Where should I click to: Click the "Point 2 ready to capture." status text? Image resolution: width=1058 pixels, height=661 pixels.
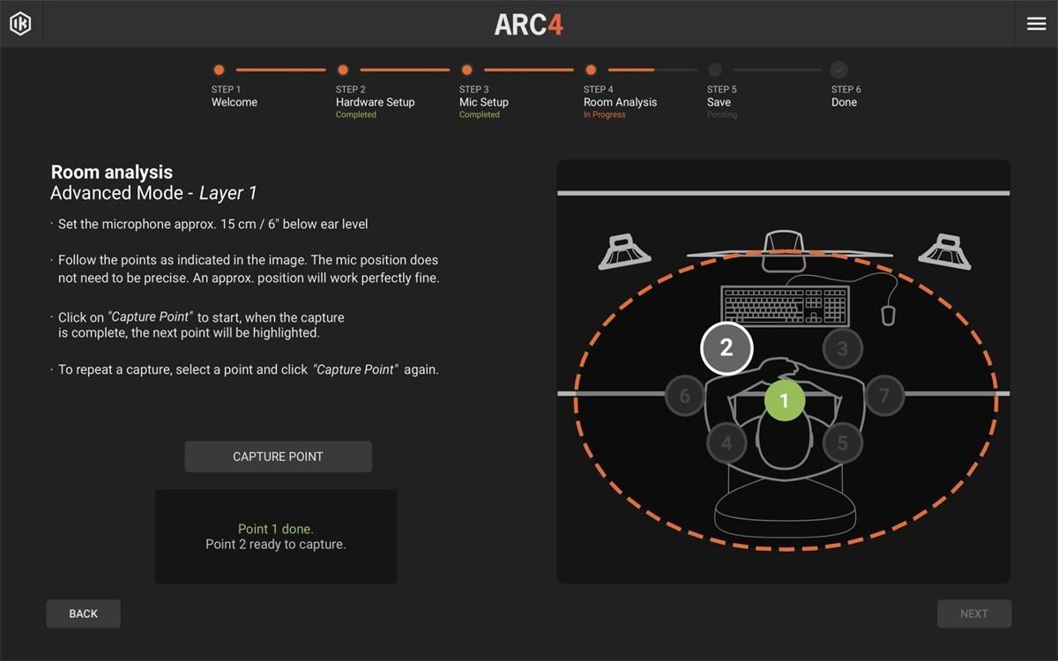[x=276, y=545]
